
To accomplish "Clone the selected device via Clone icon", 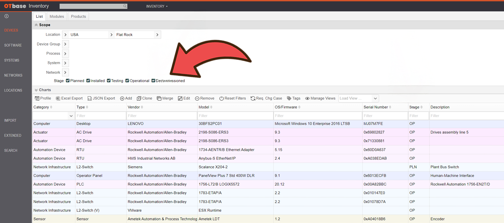I will (x=139, y=98).
